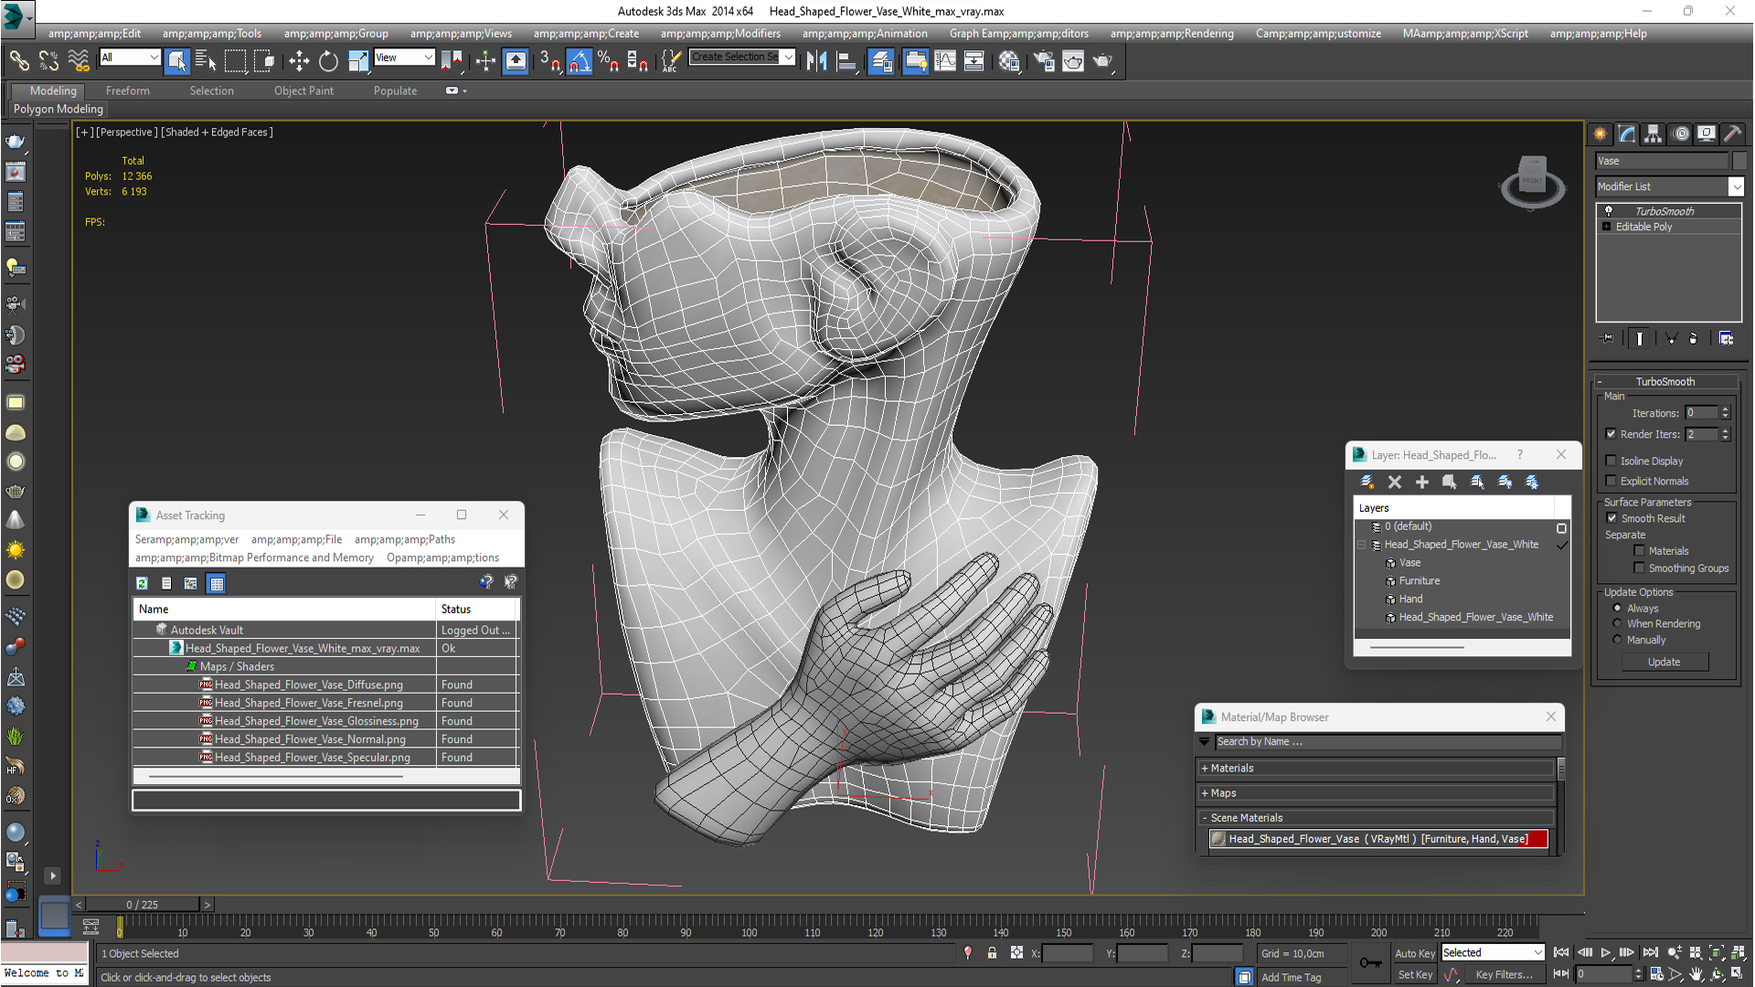The image size is (1755, 987).
Task: Toggle the Percent Snap icon
Action: 608,61
